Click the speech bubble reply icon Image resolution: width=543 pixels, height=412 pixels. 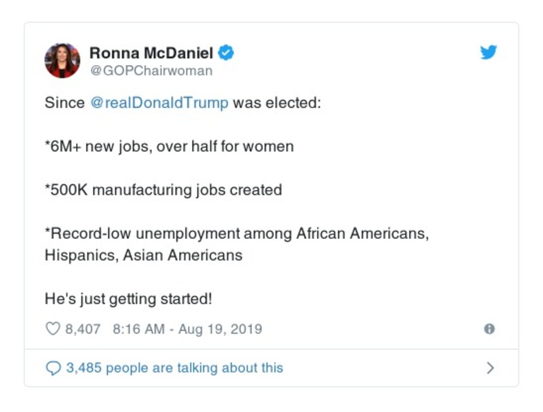pos(53,367)
